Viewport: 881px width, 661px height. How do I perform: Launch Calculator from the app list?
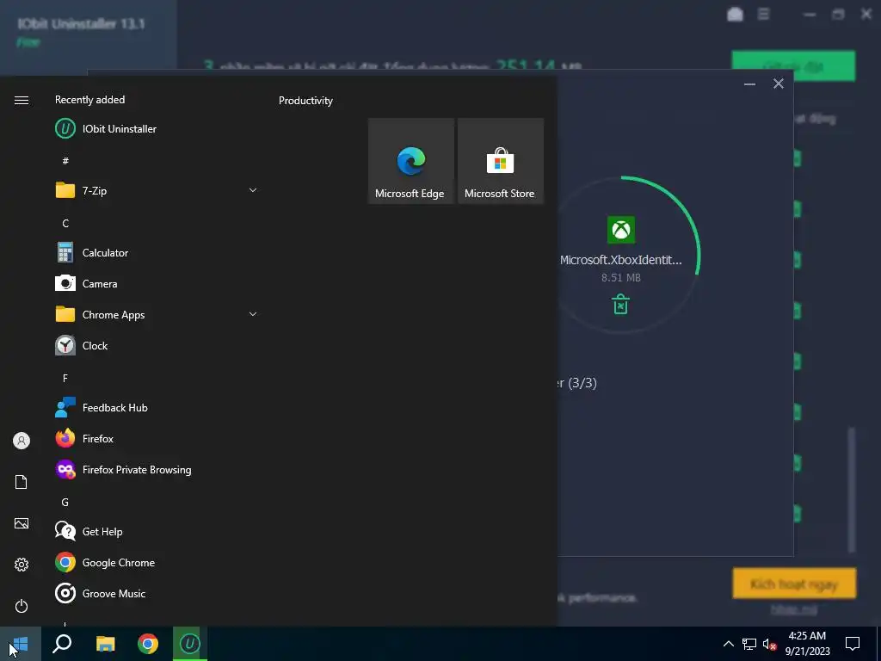(157, 252)
